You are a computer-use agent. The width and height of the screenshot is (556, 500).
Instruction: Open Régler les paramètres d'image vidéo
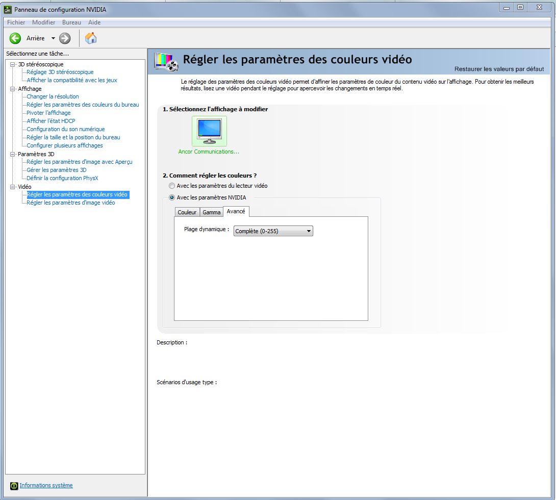[70, 203]
